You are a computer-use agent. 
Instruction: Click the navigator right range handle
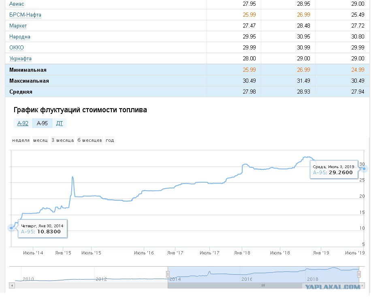point(359,274)
